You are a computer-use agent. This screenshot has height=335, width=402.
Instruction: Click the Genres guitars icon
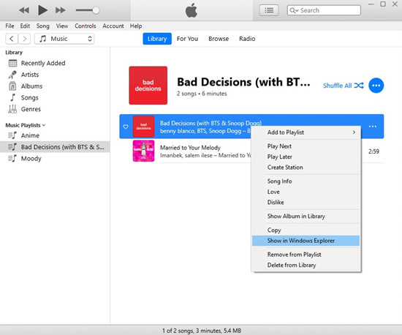12,109
